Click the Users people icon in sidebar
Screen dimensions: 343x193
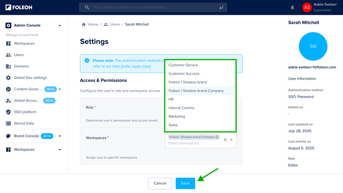(x=8, y=55)
